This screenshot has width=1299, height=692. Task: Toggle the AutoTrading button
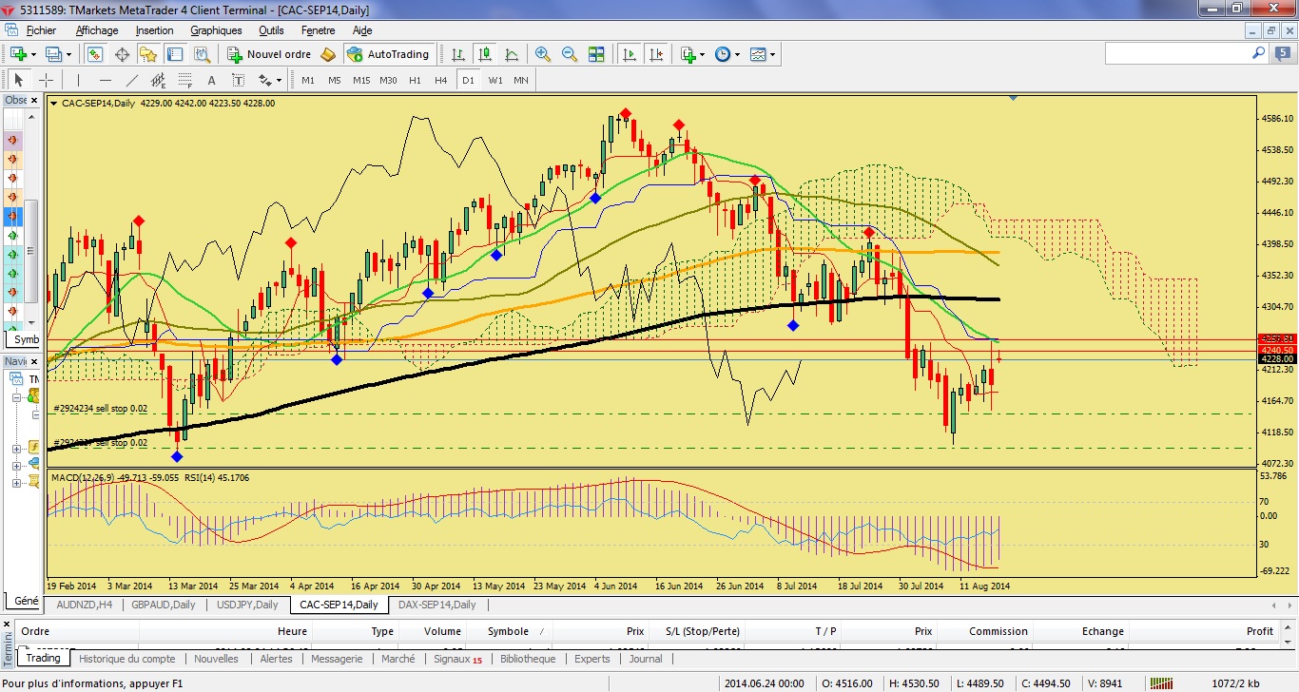point(389,54)
